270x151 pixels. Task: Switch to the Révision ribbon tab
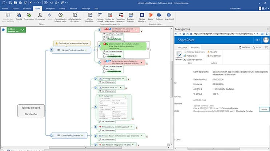tap(73, 9)
